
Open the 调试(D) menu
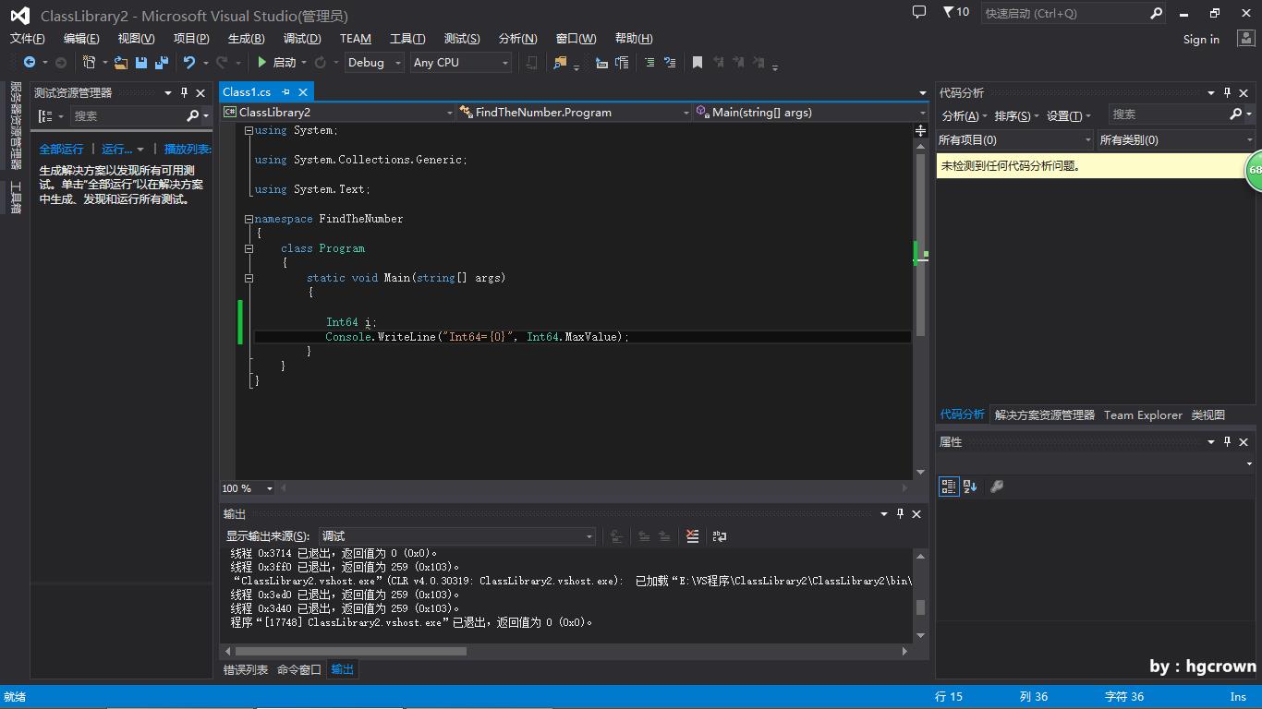coord(302,38)
